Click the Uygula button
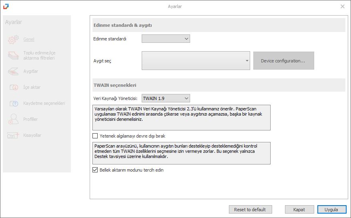The width and height of the screenshot is (351, 218). [332, 210]
